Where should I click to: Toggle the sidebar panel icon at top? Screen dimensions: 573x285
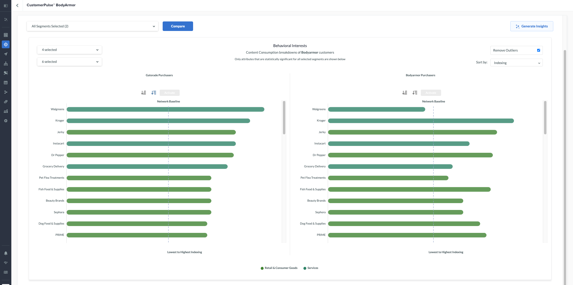coord(6,6)
